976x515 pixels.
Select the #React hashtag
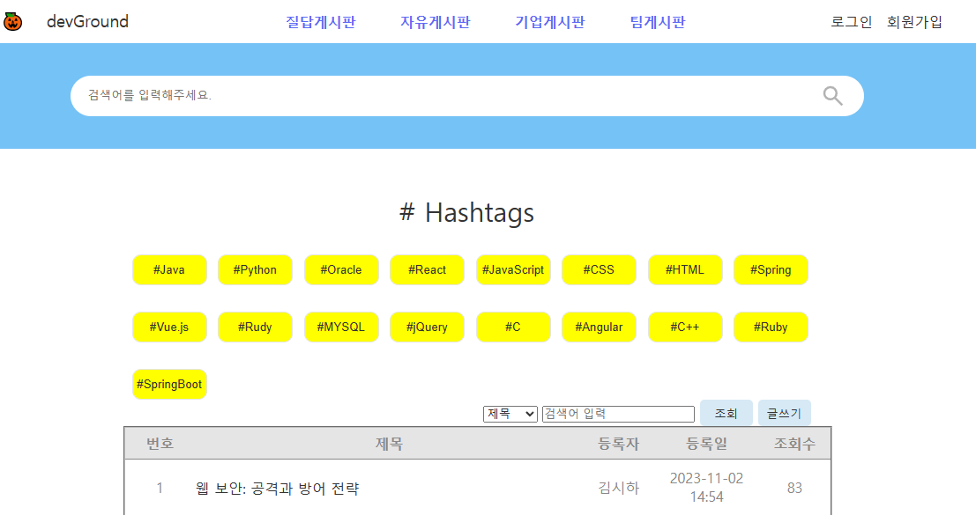[x=427, y=269]
